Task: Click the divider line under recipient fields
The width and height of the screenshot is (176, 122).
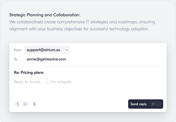Action: click(x=88, y=66)
